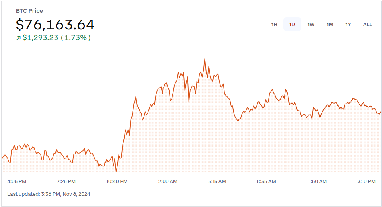Click the 2:00 AM time label
This screenshot has height=207, width=382.
coord(168,182)
